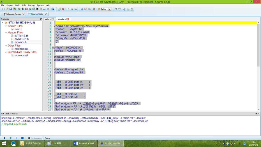Collapse the Header Files folder

[6, 33]
